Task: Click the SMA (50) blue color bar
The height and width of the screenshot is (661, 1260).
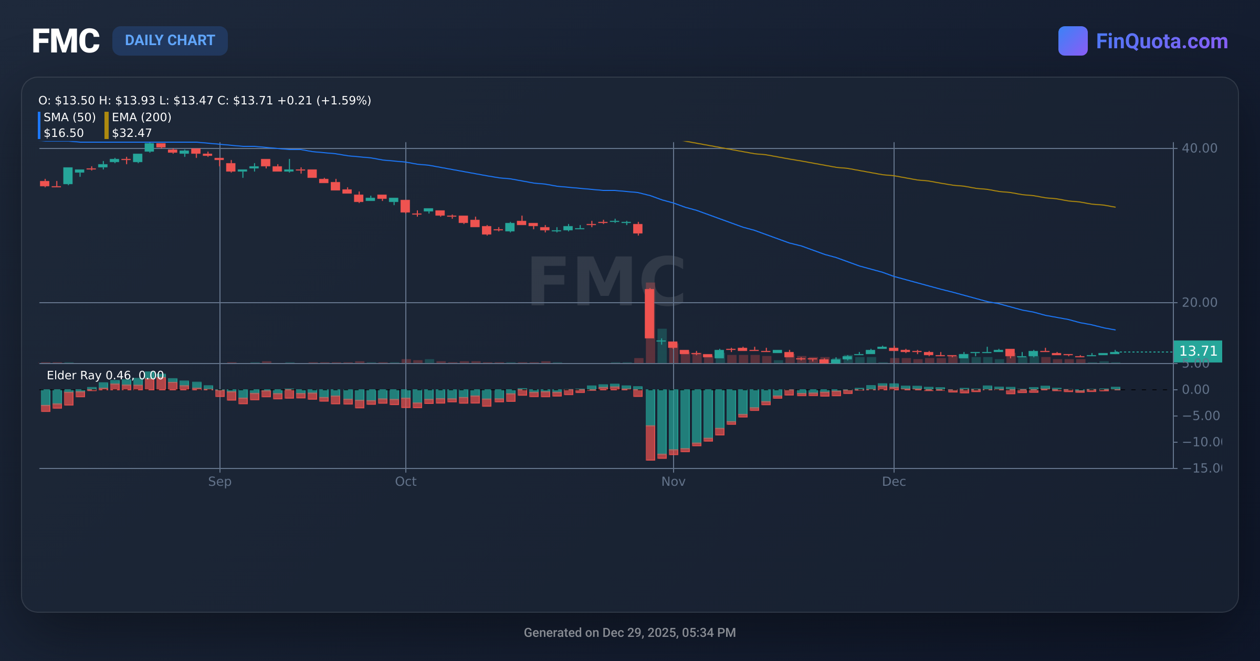Action: [x=40, y=125]
